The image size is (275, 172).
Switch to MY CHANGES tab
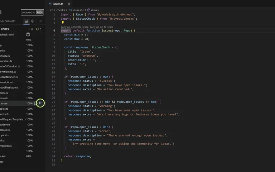pos(8,21)
